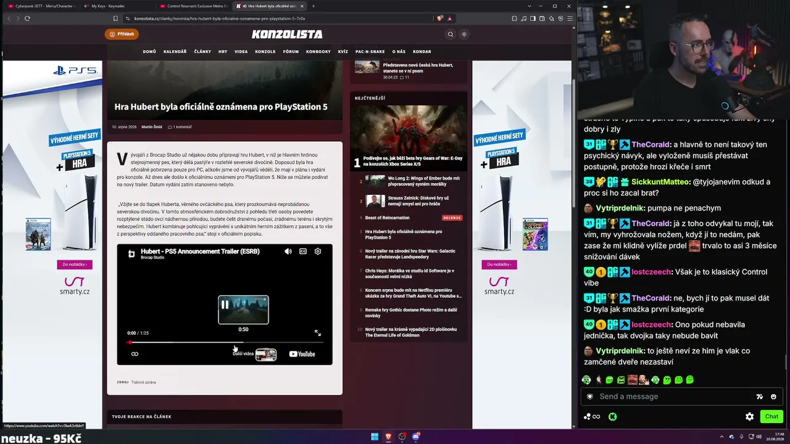This screenshot has height=444, width=790.
Task: Open KVÍZ navigation item
Action: (343, 52)
